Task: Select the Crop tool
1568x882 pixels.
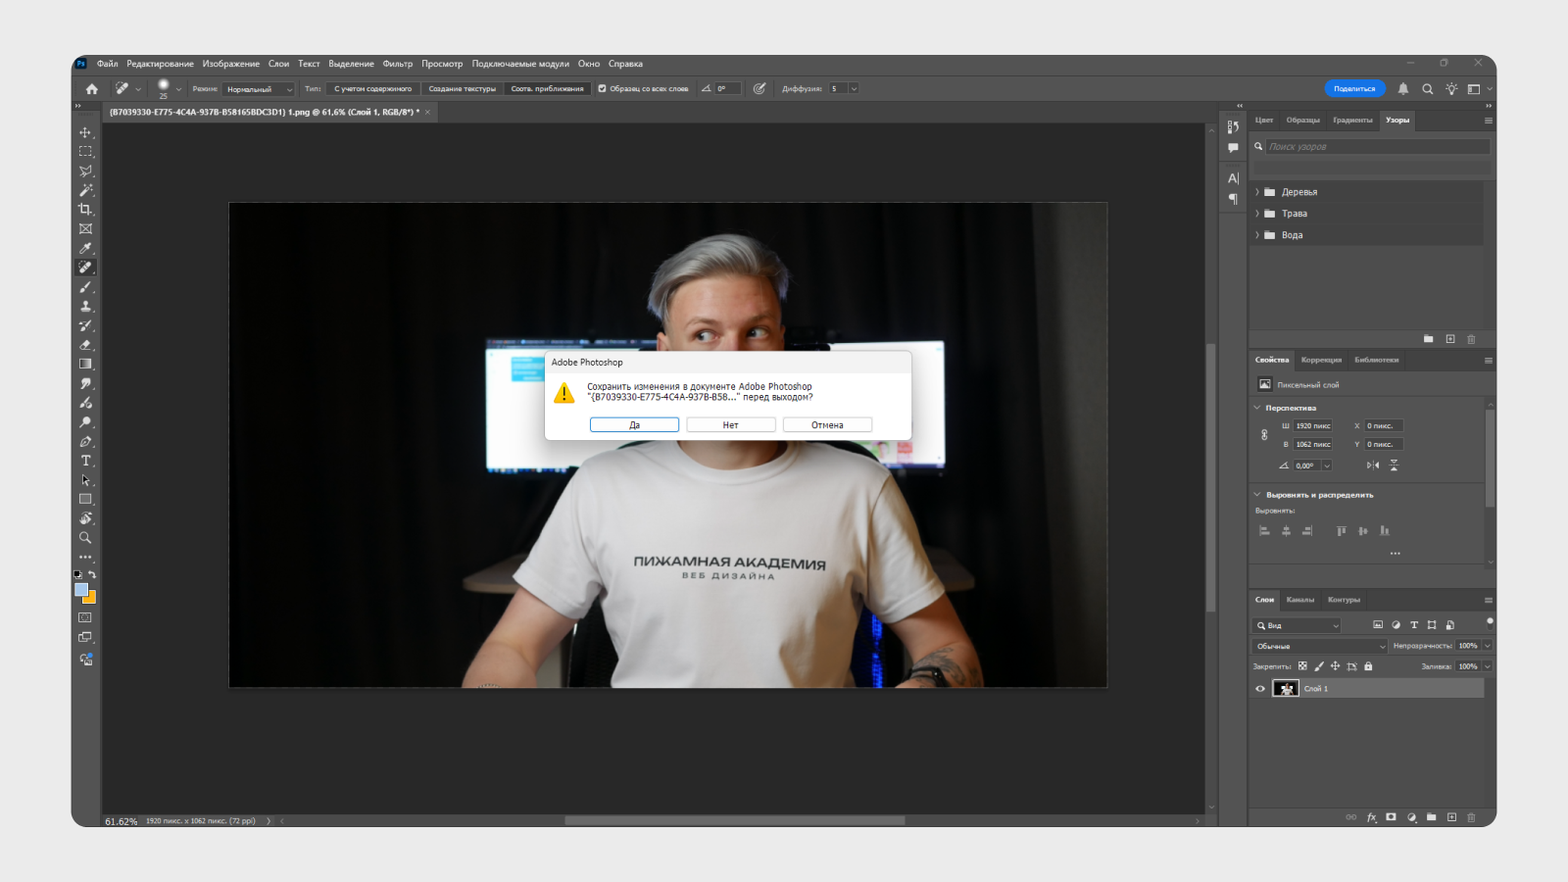Action: [85, 209]
